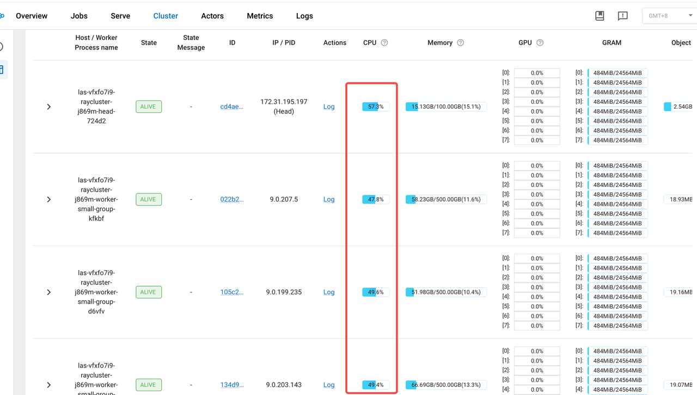Click the State Message column header
The height and width of the screenshot is (395, 697).
191,42
